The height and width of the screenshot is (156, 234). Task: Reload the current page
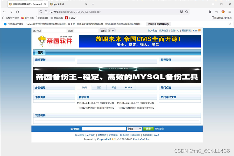click(x=18, y=12)
